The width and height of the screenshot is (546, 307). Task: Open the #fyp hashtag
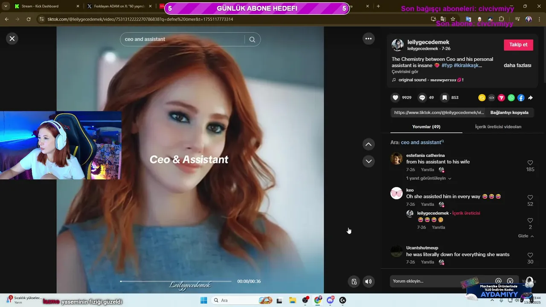447,65
